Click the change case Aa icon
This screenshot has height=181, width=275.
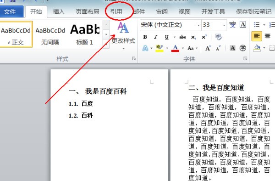pos(191,48)
